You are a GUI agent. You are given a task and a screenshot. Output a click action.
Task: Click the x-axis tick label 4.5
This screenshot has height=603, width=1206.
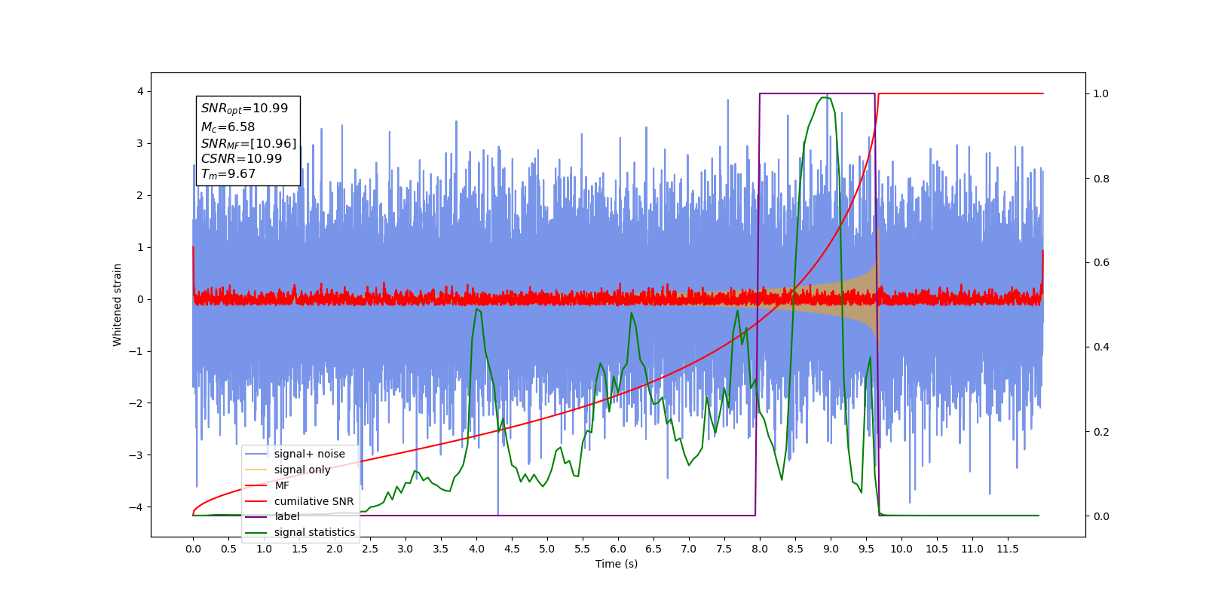coord(512,549)
